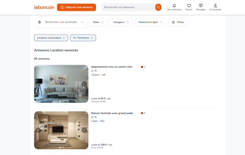Open Messages chat icon
Image resolution: width=245 pixels, height=155 pixels.
click(201, 6)
